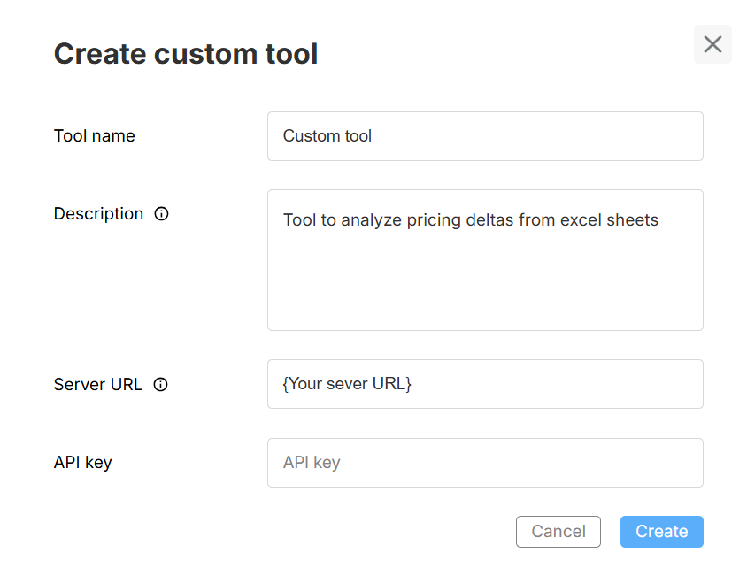Click the 'API key' placeholder text
The image size is (747, 576).
point(312,463)
